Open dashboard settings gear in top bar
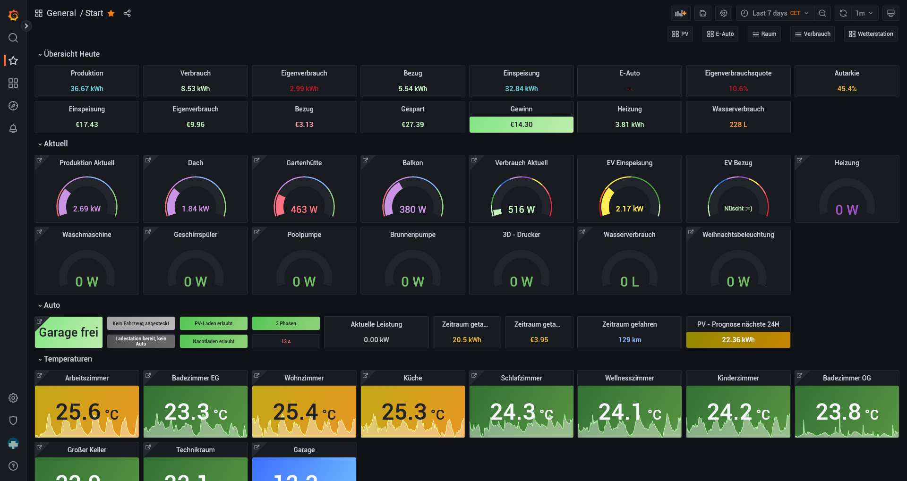This screenshot has width=907, height=481. [x=724, y=13]
